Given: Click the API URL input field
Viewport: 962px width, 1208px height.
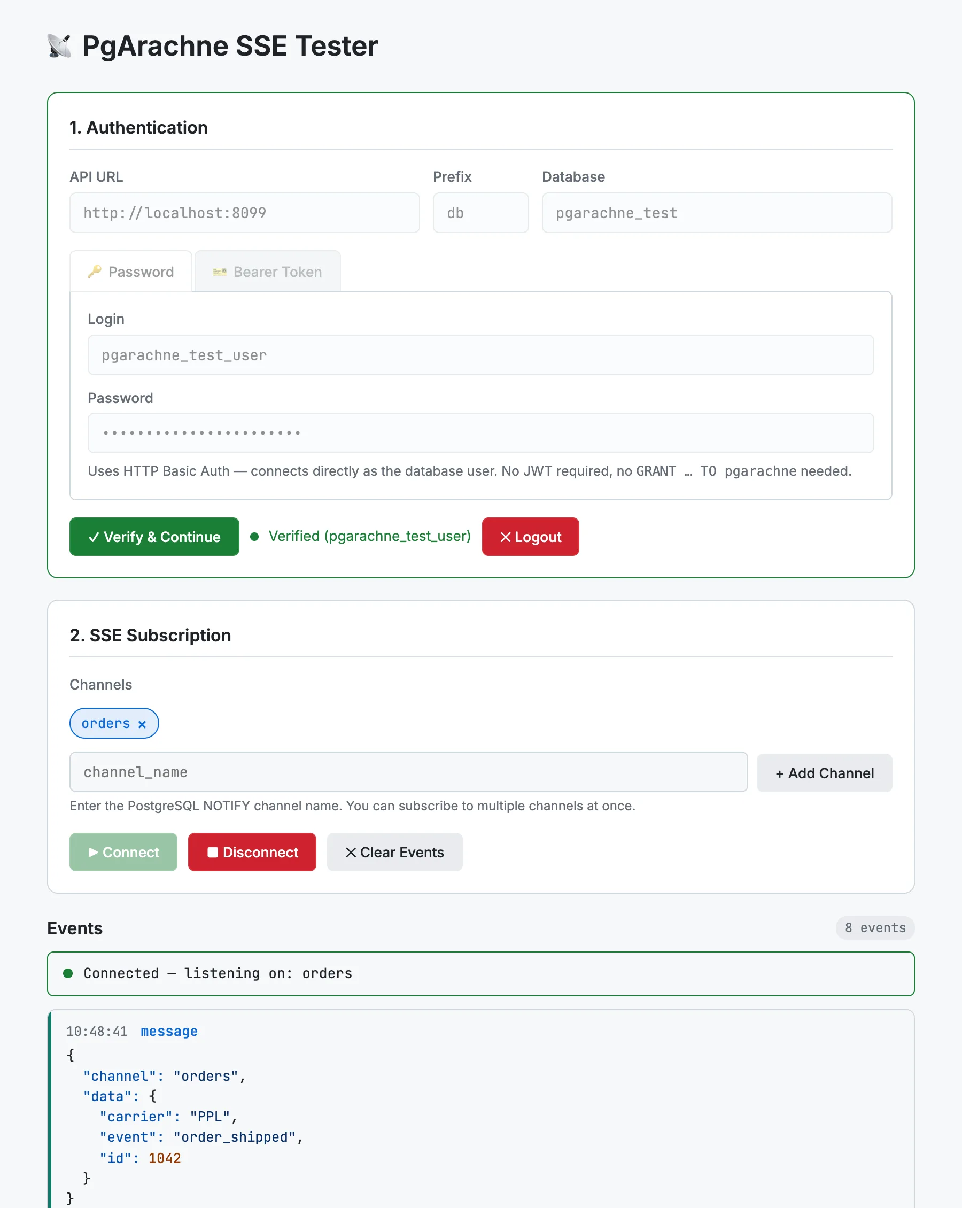Looking at the screenshot, I should pos(244,213).
